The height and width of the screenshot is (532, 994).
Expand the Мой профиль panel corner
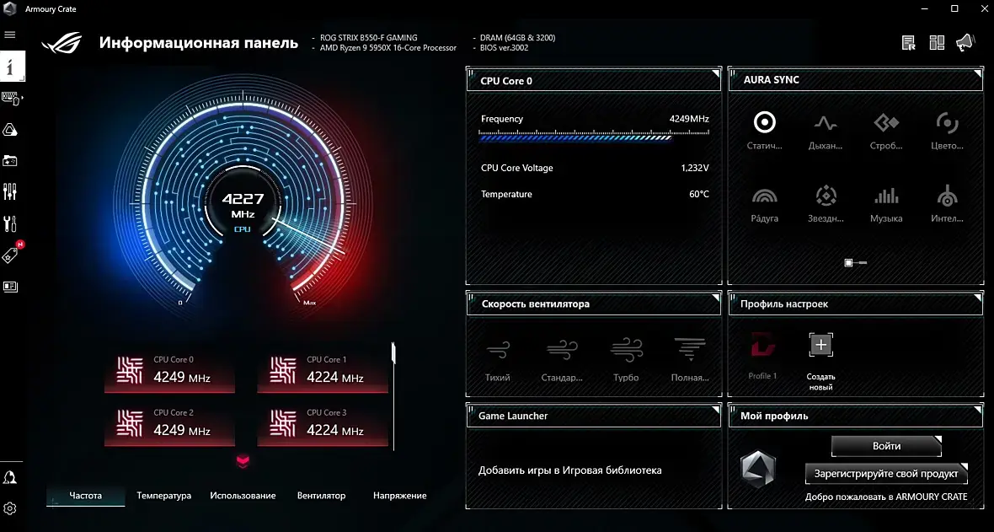coord(977,410)
